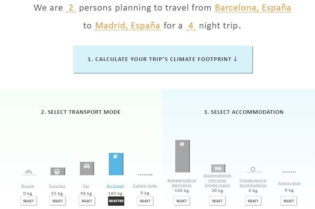Change origin Barcelona, España
Viewport: 315px width, 209px height.
click(x=253, y=8)
